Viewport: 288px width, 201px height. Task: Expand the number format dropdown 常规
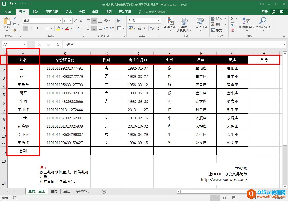pyautogui.click(x=159, y=21)
